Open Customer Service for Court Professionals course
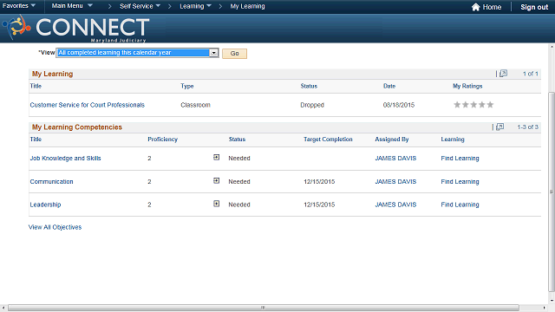 coord(87,105)
